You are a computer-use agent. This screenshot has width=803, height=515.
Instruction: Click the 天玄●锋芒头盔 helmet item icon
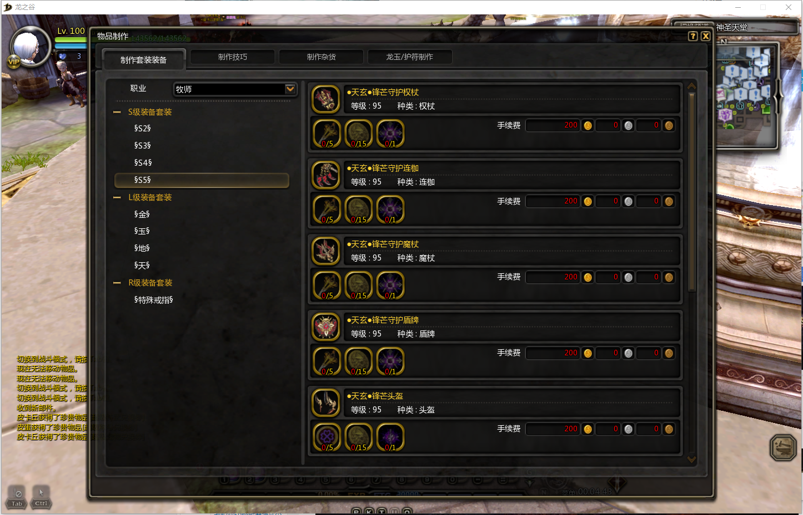[x=326, y=403]
